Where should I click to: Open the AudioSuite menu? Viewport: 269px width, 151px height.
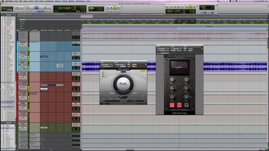point(49,1)
